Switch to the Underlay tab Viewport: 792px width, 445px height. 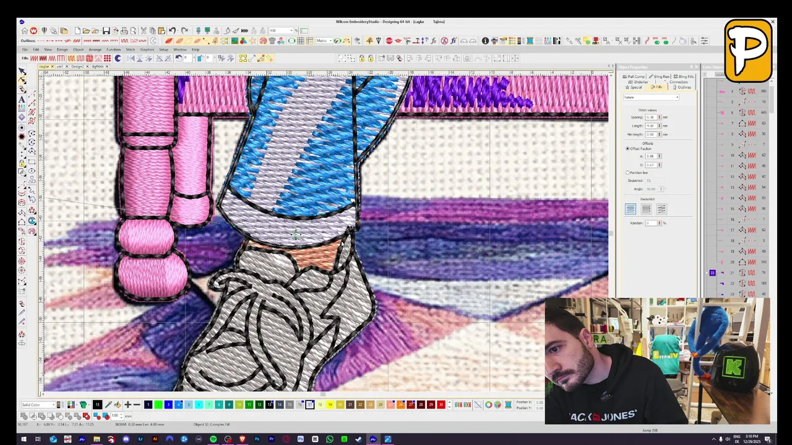coord(639,82)
